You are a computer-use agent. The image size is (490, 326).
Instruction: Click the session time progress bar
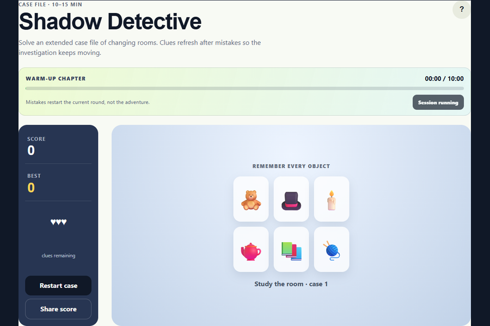244,89
